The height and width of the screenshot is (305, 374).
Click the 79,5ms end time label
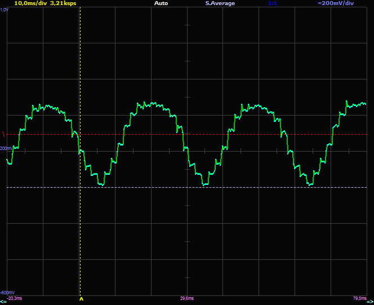click(358, 298)
